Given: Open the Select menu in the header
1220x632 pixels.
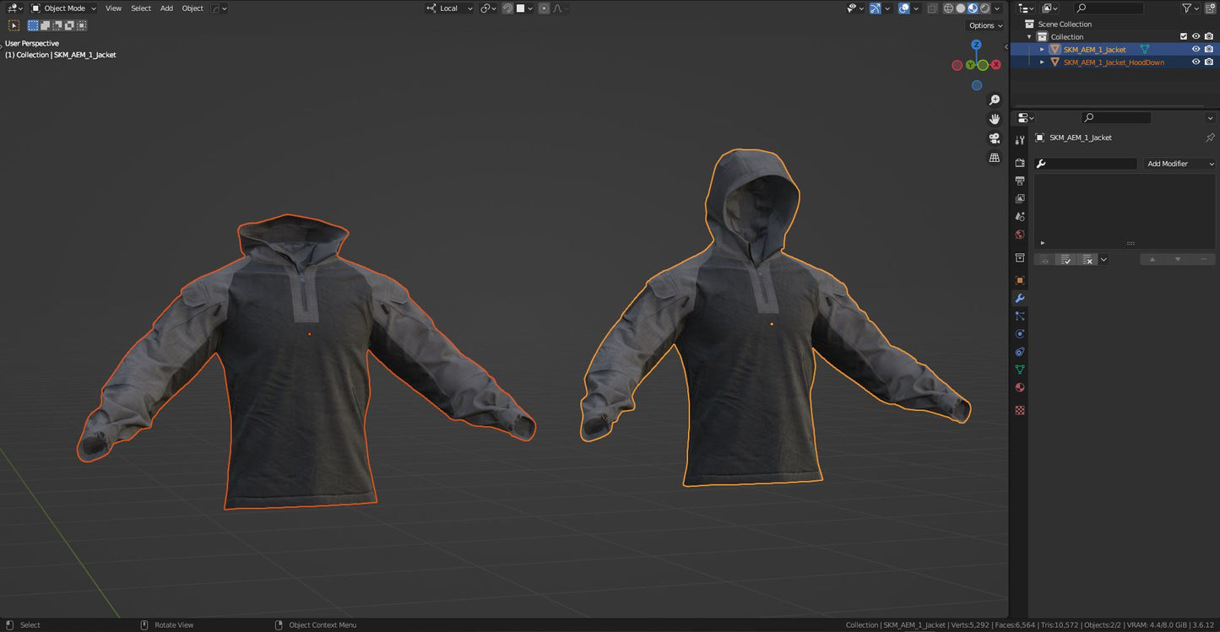Looking at the screenshot, I should click(x=140, y=8).
